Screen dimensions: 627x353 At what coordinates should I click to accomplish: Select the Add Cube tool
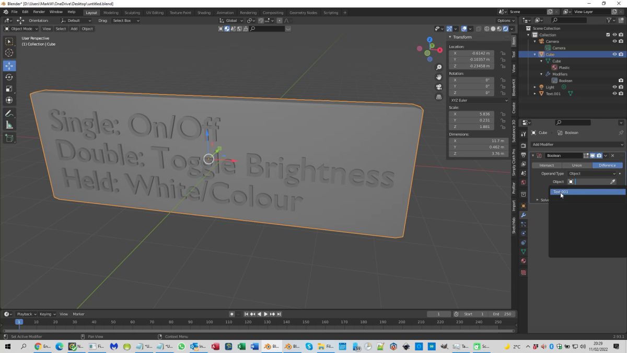[x=9, y=138]
